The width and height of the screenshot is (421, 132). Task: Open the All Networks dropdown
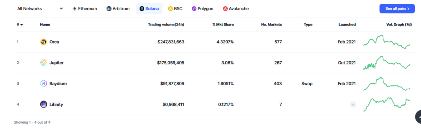click(x=40, y=9)
